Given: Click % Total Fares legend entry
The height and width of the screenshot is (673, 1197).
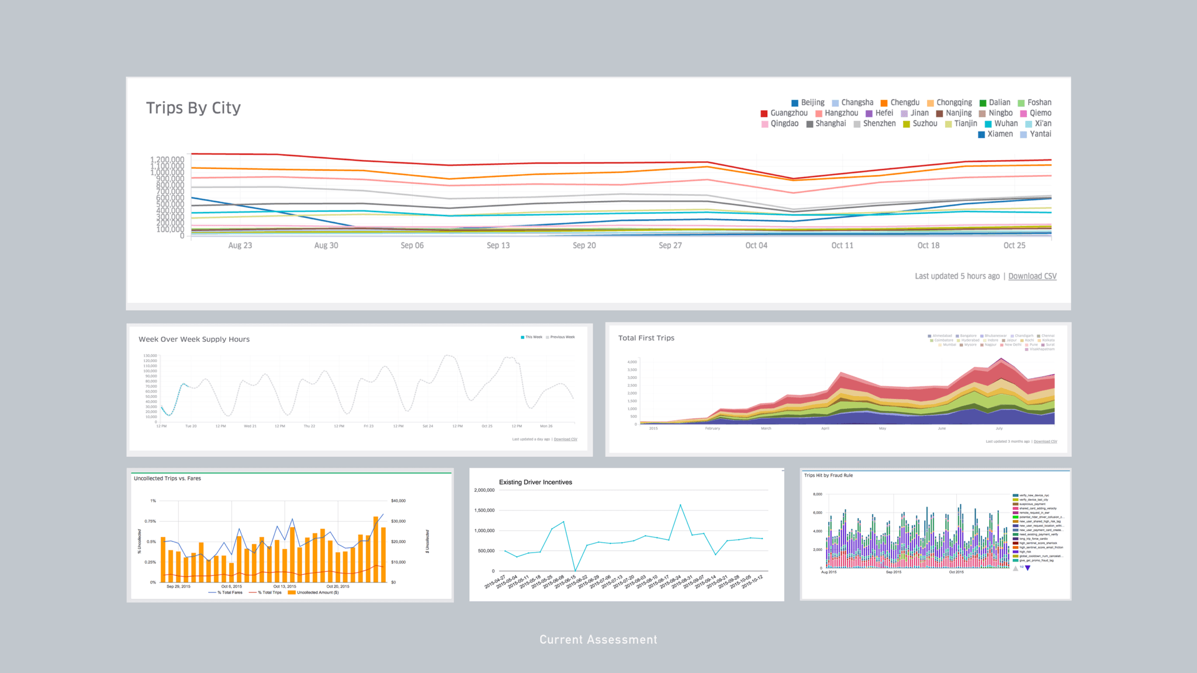Looking at the screenshot, I should [225, 592].
